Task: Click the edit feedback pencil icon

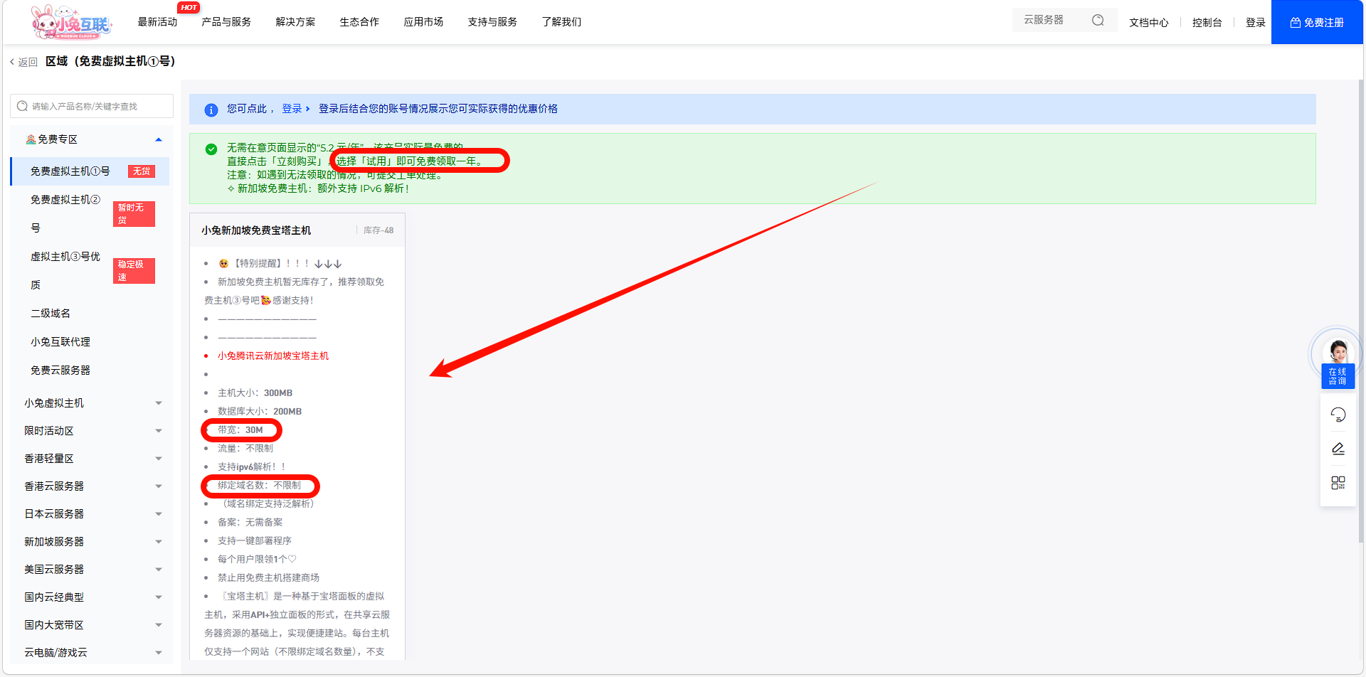Action: click(x=1338, y=449)
